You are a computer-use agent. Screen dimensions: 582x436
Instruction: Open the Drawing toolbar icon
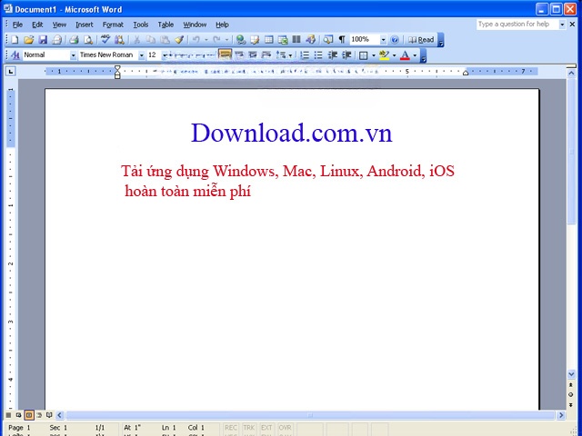(x=311, y=40)
